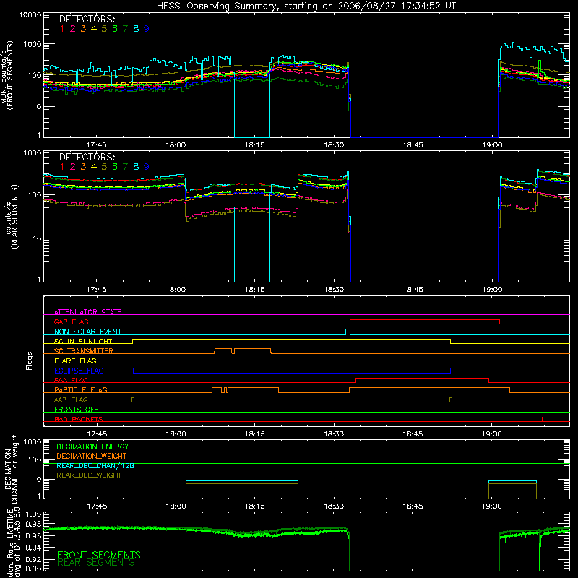
Task: Click 17:45 on the front segments time axis
Action: (x=96, y=145)
